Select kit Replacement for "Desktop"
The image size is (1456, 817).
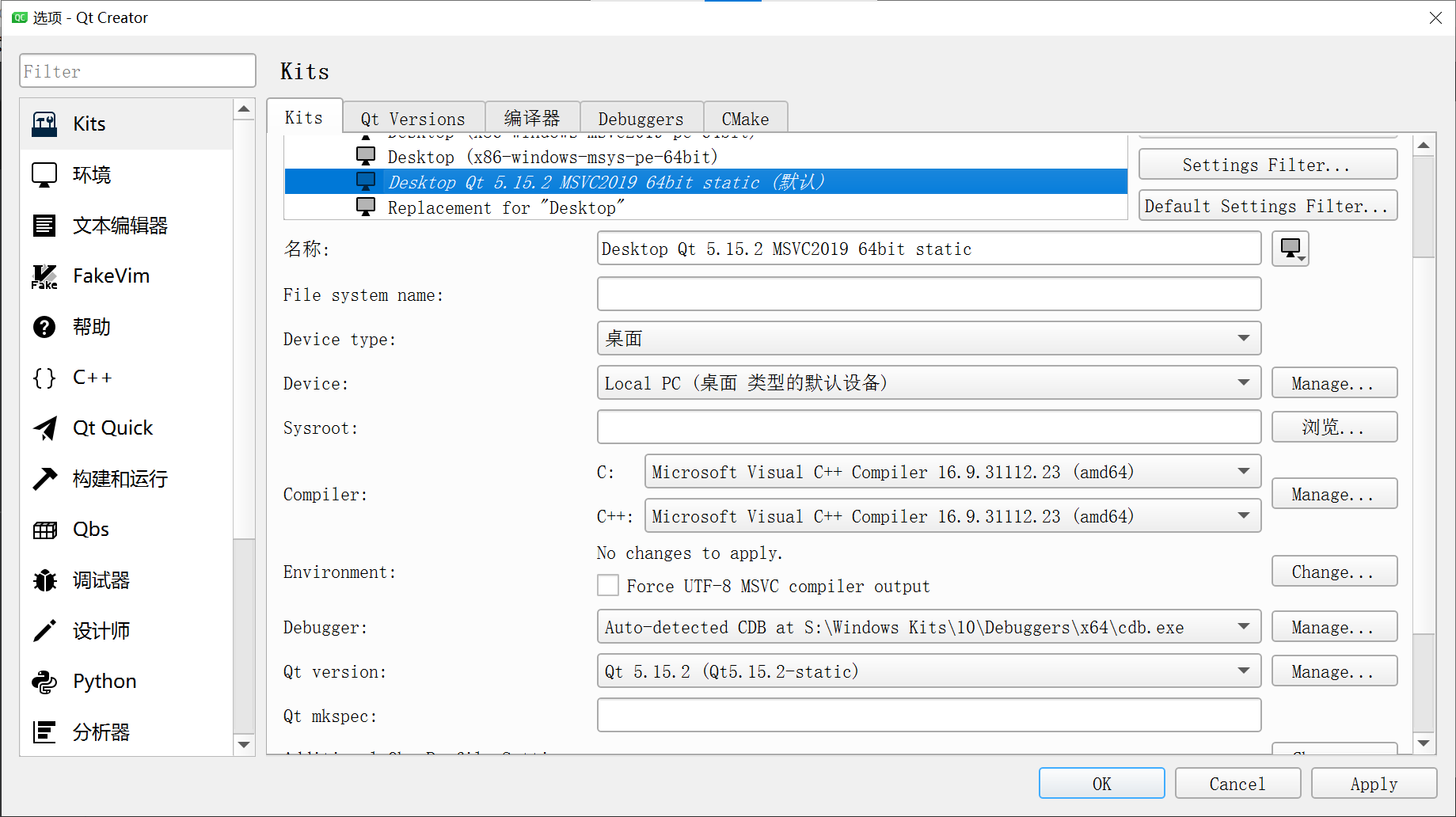pos(705,207)
